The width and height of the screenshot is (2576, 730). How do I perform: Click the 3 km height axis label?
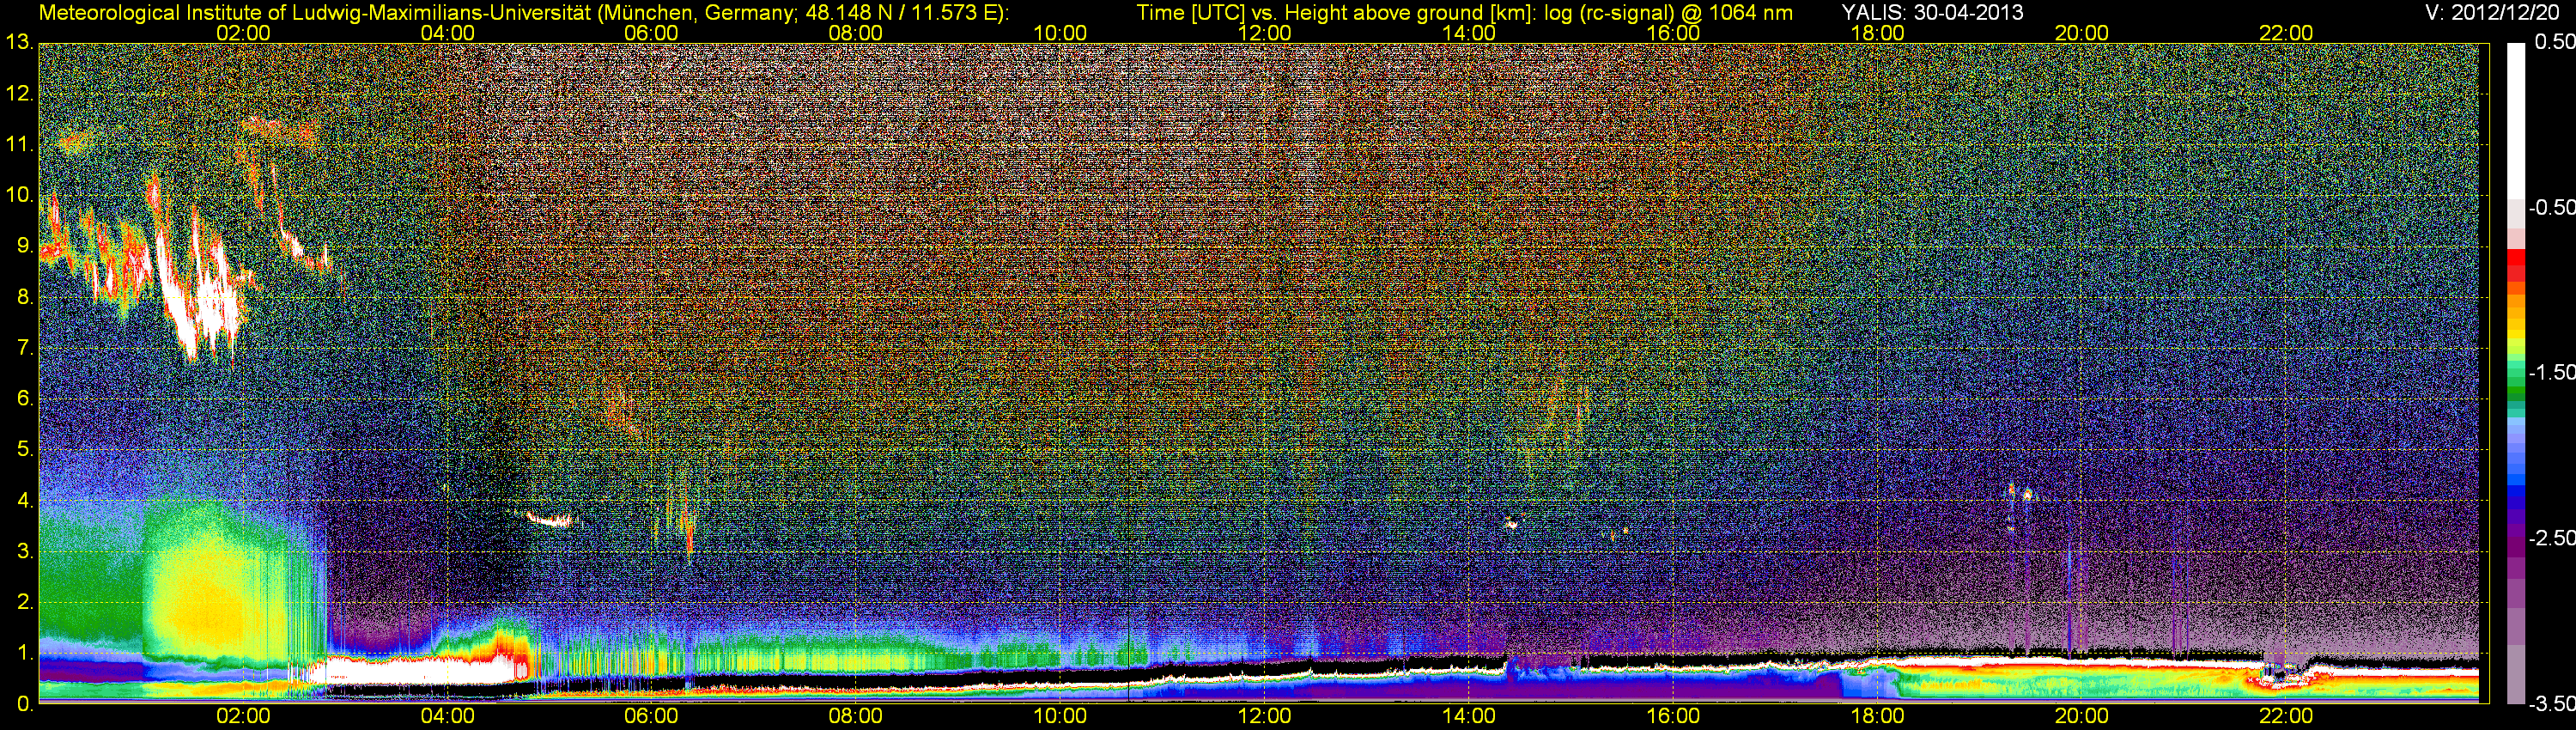(x=25, y=551)
